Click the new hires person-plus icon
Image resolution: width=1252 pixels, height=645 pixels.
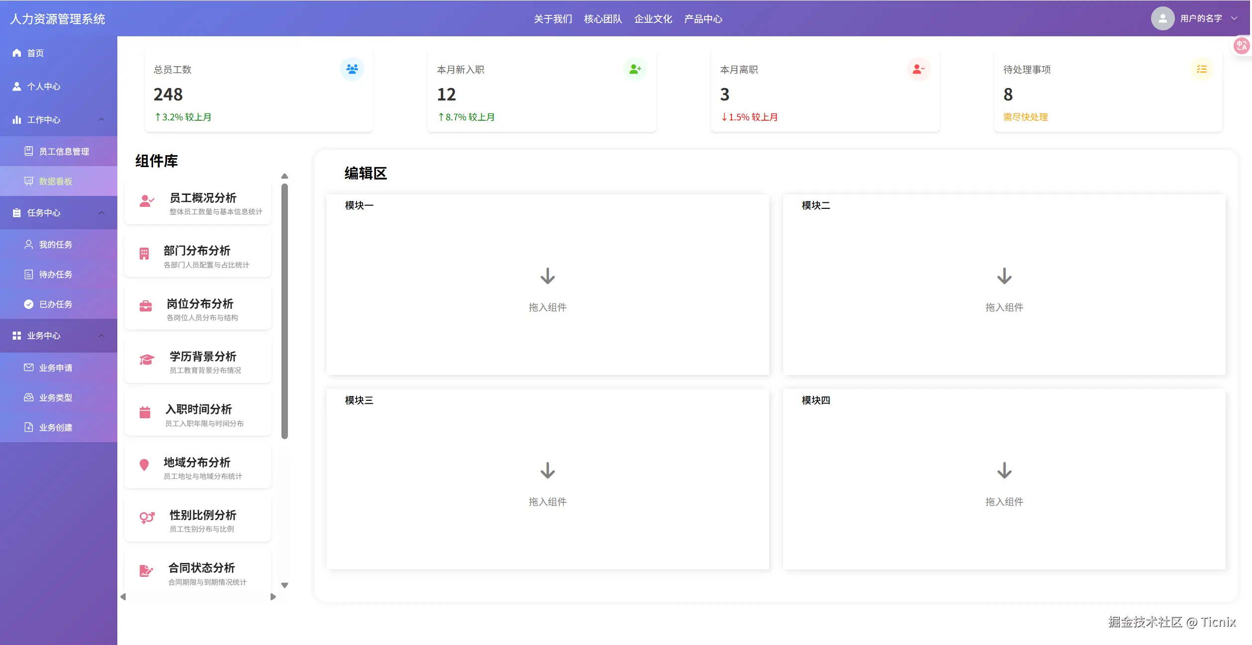pos(635,69)
